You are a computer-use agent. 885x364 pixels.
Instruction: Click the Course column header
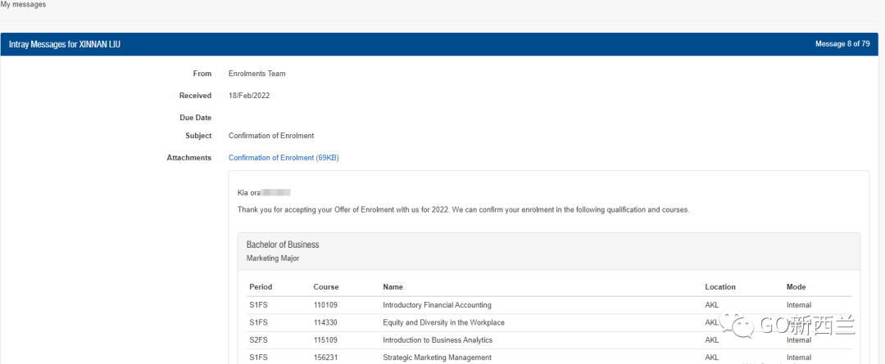326,287
